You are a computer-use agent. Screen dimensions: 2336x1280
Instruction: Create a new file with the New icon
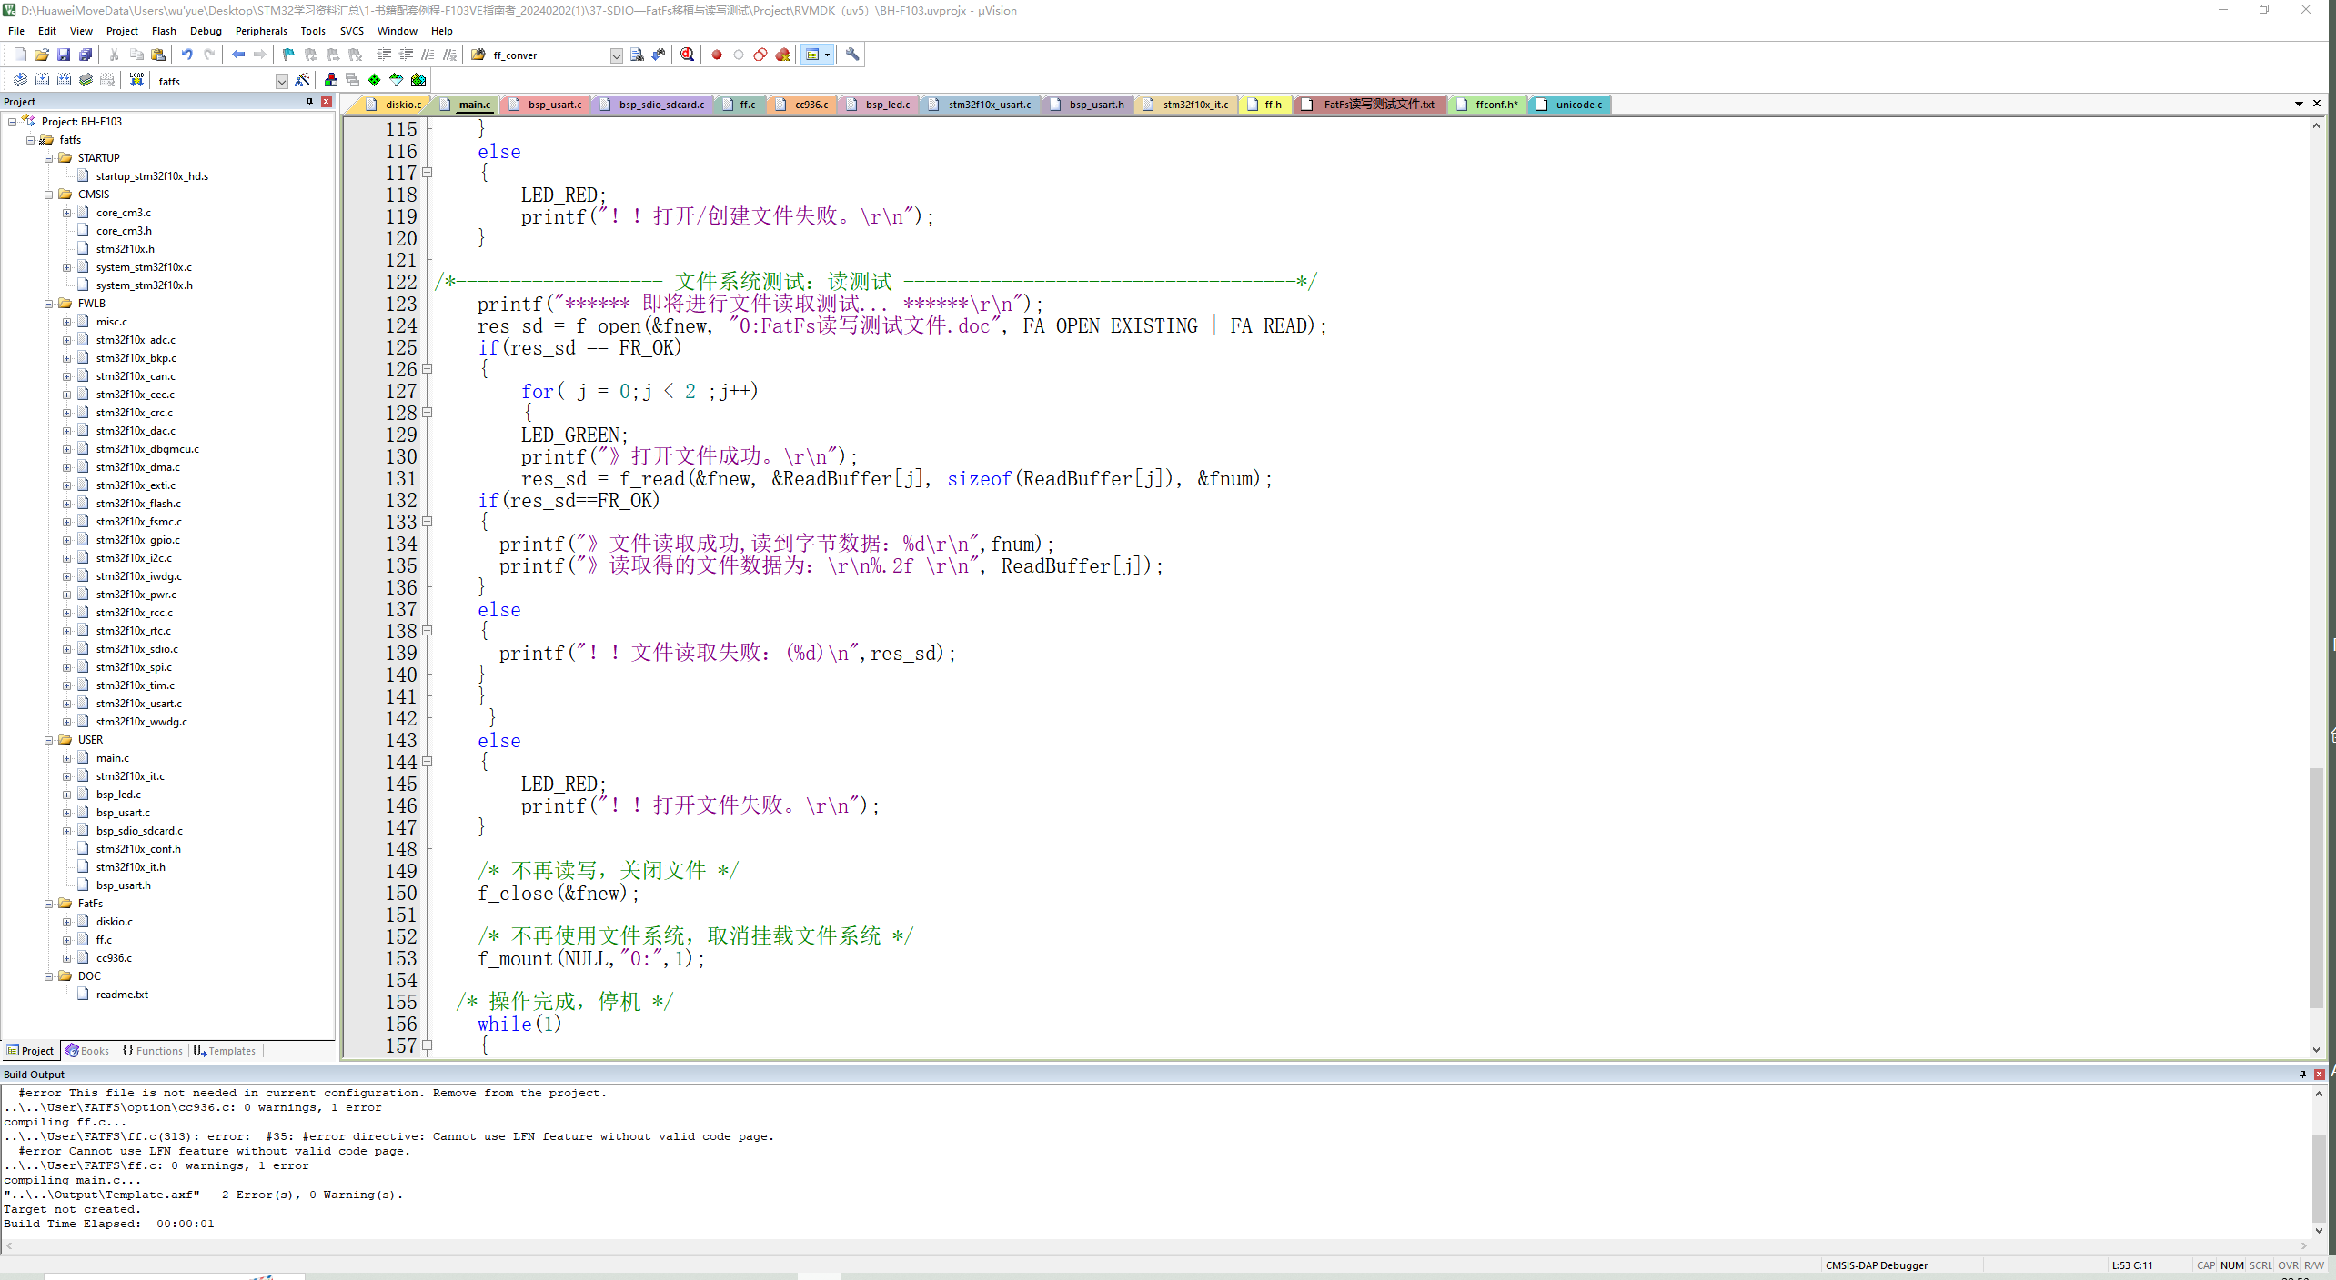(20, 55)
